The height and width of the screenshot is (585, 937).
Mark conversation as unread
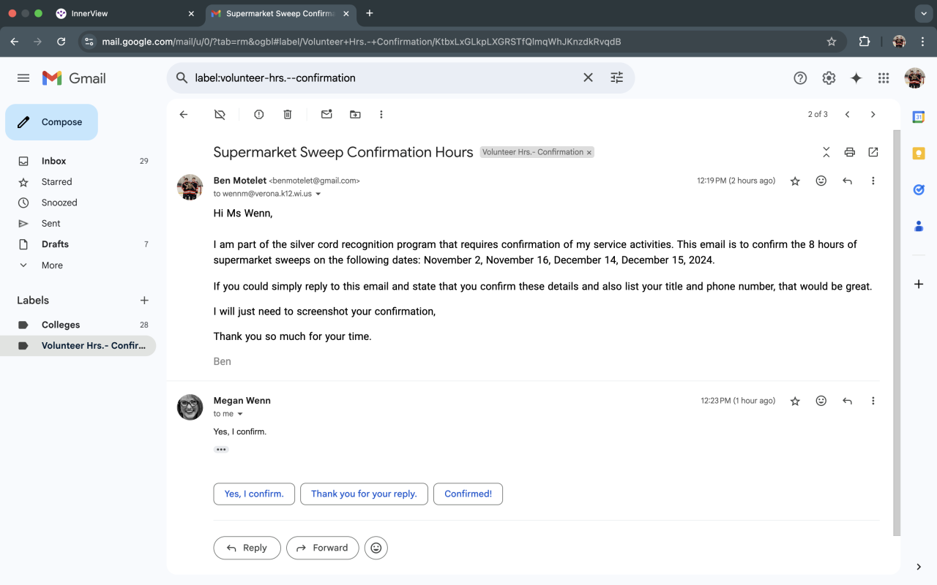point(326,115)
